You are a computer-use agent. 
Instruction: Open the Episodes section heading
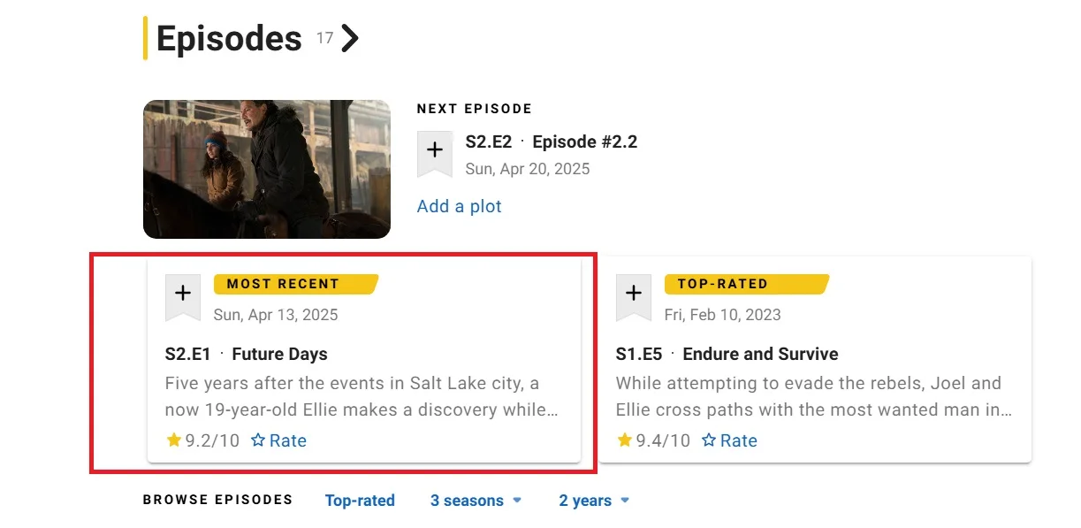point(229,39)
